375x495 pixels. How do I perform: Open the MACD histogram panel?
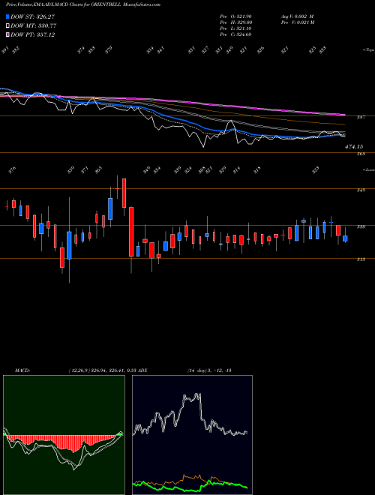click(64, 435)
